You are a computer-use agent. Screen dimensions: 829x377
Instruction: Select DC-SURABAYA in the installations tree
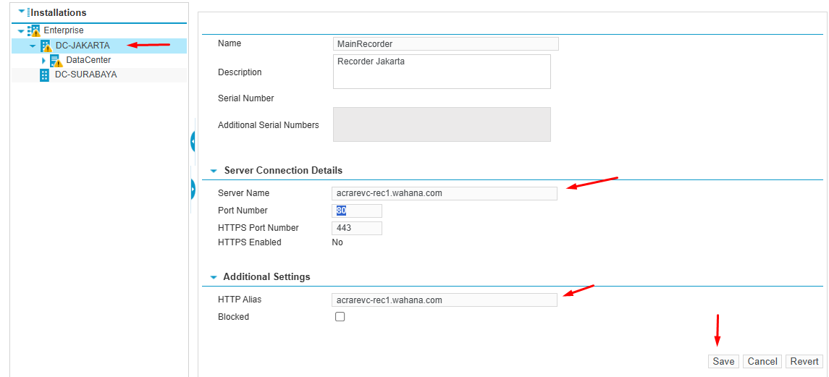(85, 75)
